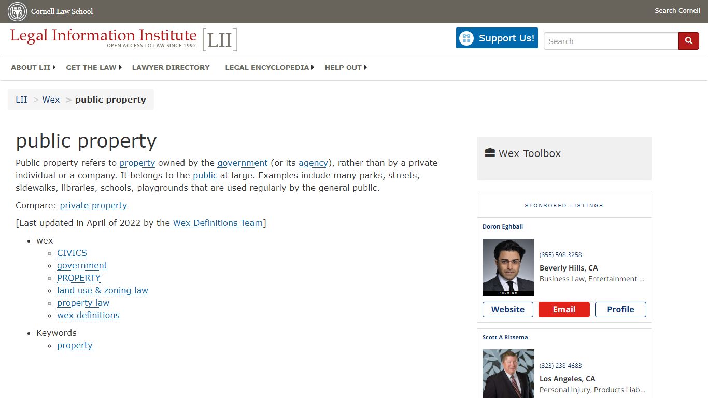Open the public link in definition
Viewport: 708px width, 398px height.
coord(205,175)
